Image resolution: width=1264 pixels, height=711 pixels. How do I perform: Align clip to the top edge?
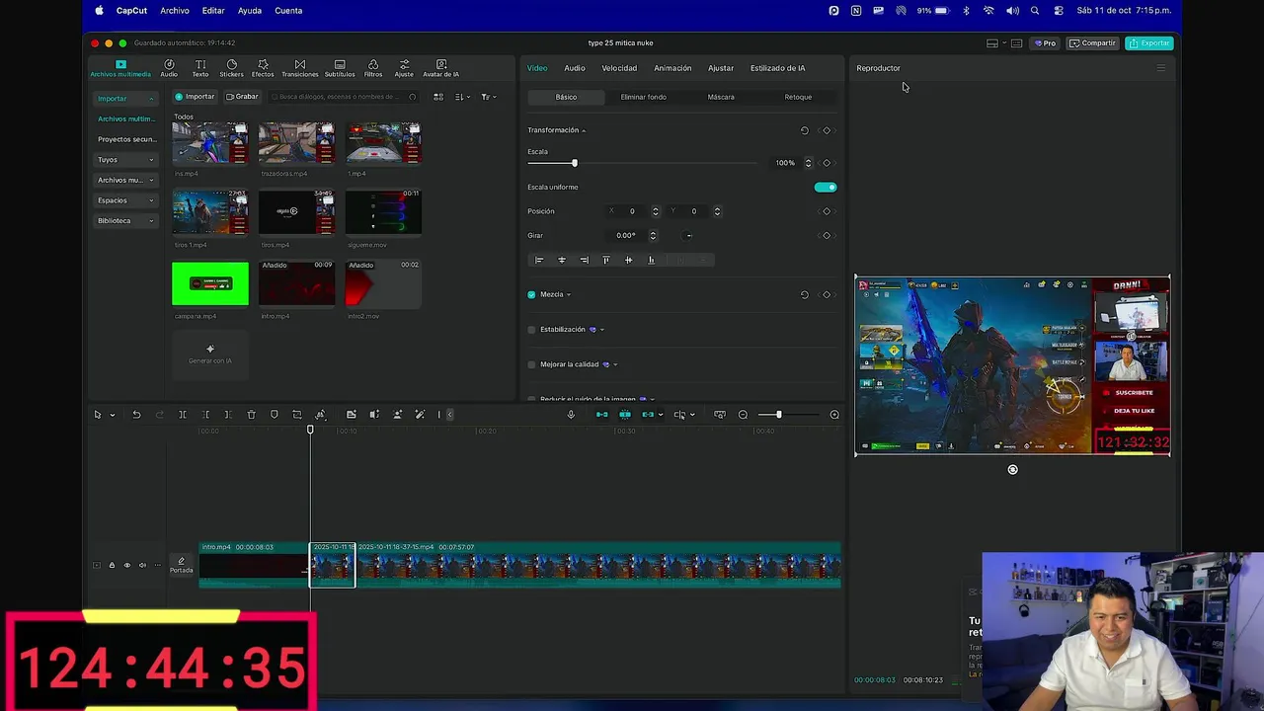pos(606,260)
